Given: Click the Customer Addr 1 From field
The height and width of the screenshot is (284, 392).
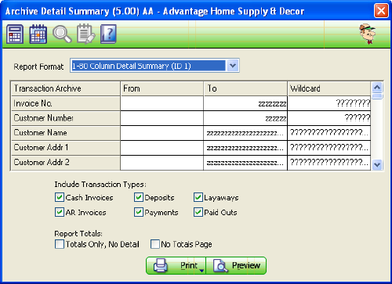Looking at the screenshot, I should (162, 148).
